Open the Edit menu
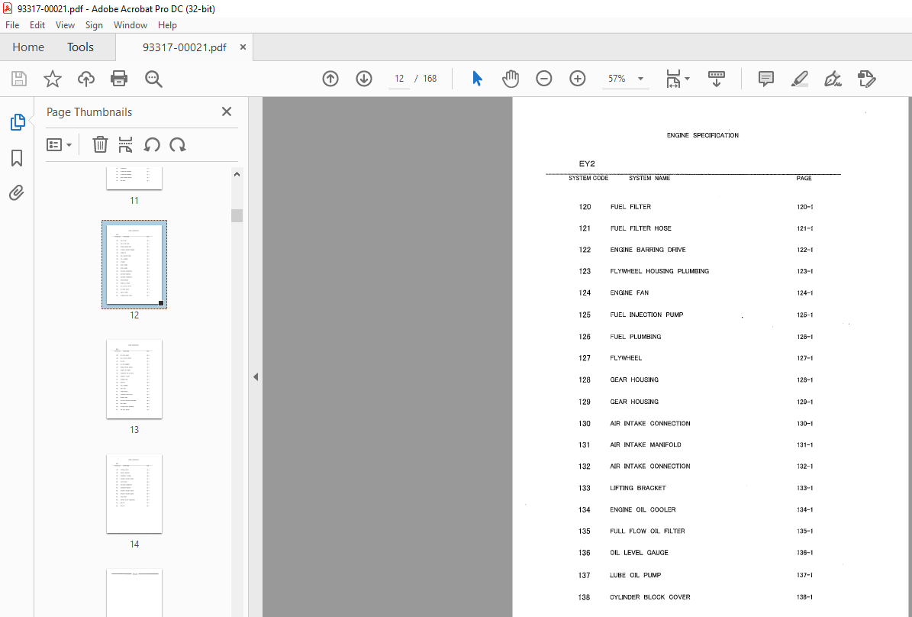This screenshot has height=617, width=912. tap(37, 25)
